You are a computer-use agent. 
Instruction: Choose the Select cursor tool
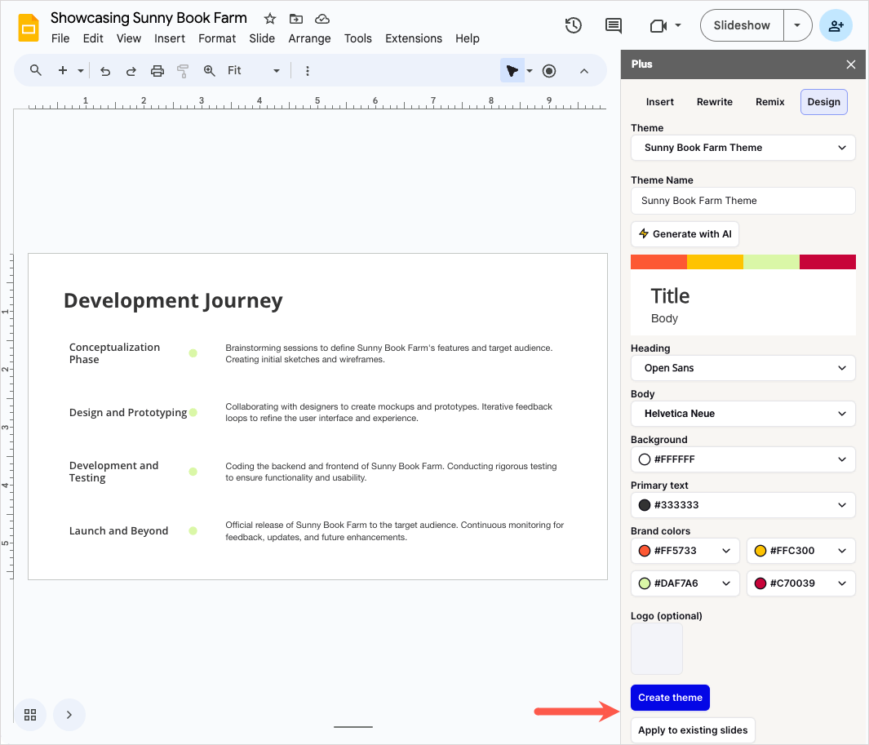pyautogui.click(x=512, y=70)
